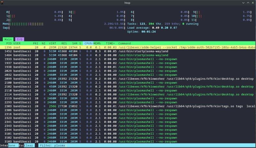Click the Mem usage meter bar
256x148 pixels.
tap(64, 24)
